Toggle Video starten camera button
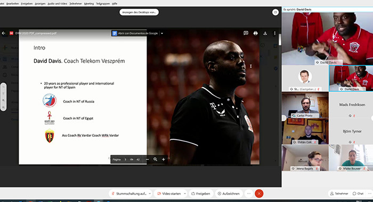This screenshot has width=373, height=202. tap(169, 193)
